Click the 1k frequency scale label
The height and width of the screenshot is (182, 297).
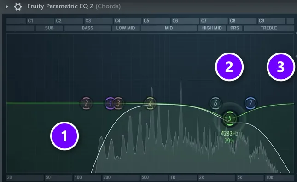tap(173, 177)
